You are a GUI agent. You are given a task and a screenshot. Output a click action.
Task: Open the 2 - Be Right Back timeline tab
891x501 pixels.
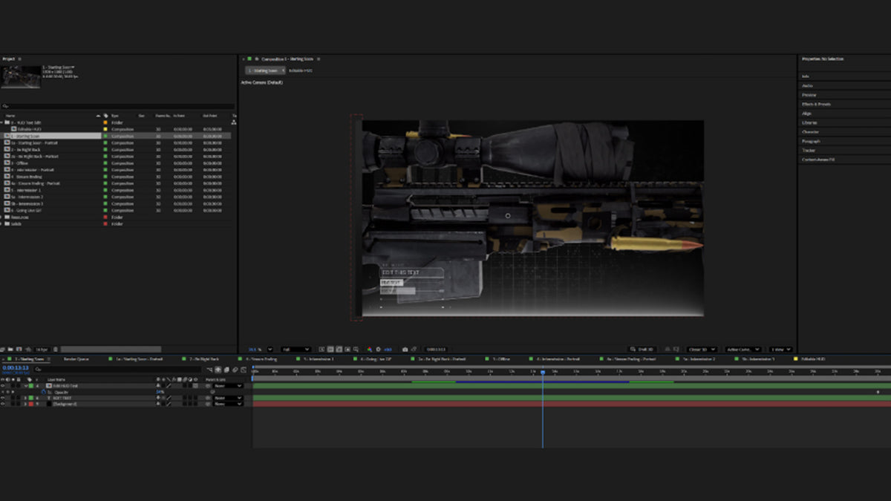[203, 358]
